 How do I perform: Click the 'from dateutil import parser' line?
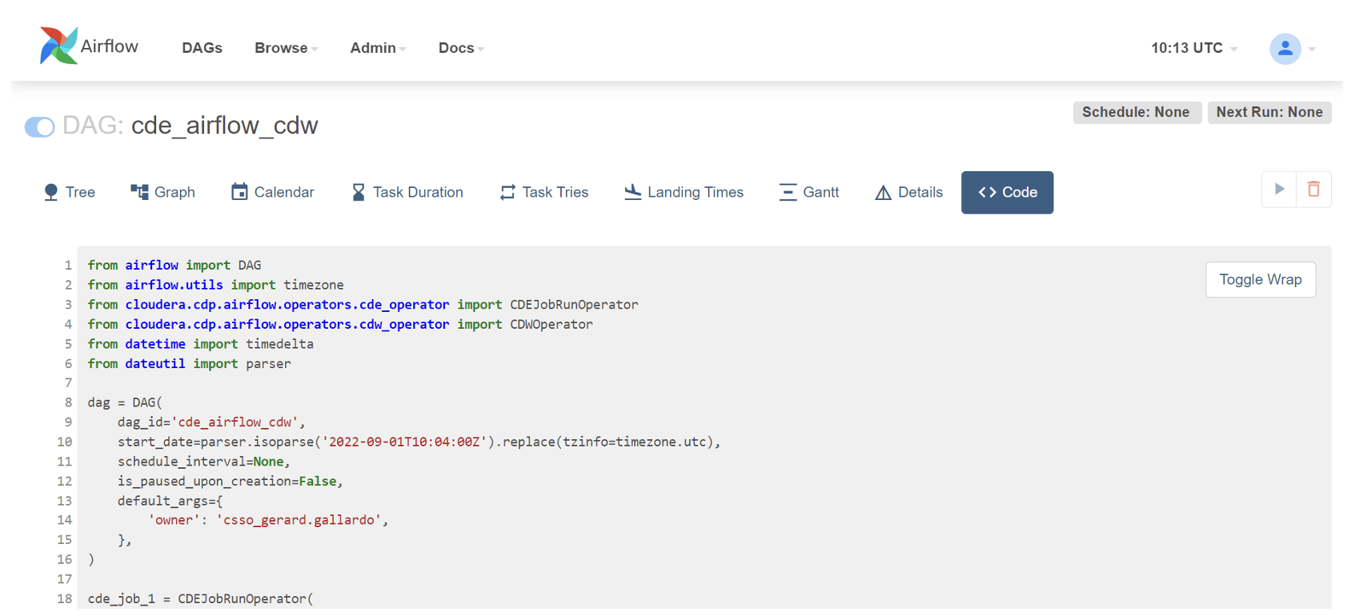pyautogui.click(x=190, y=363)
